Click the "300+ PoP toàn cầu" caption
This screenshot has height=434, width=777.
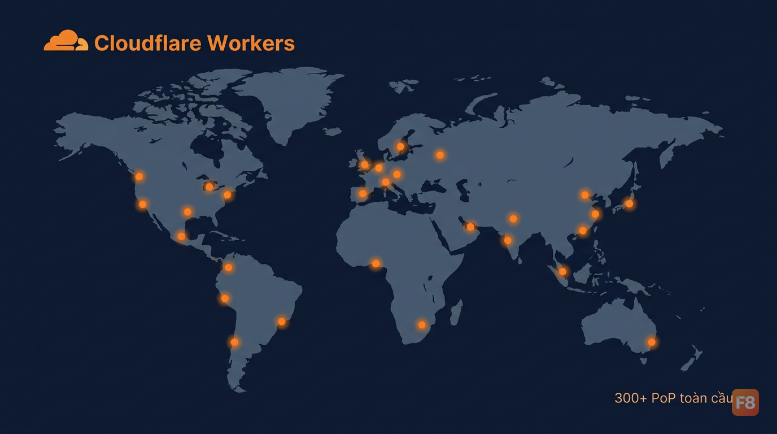point(674,398)
